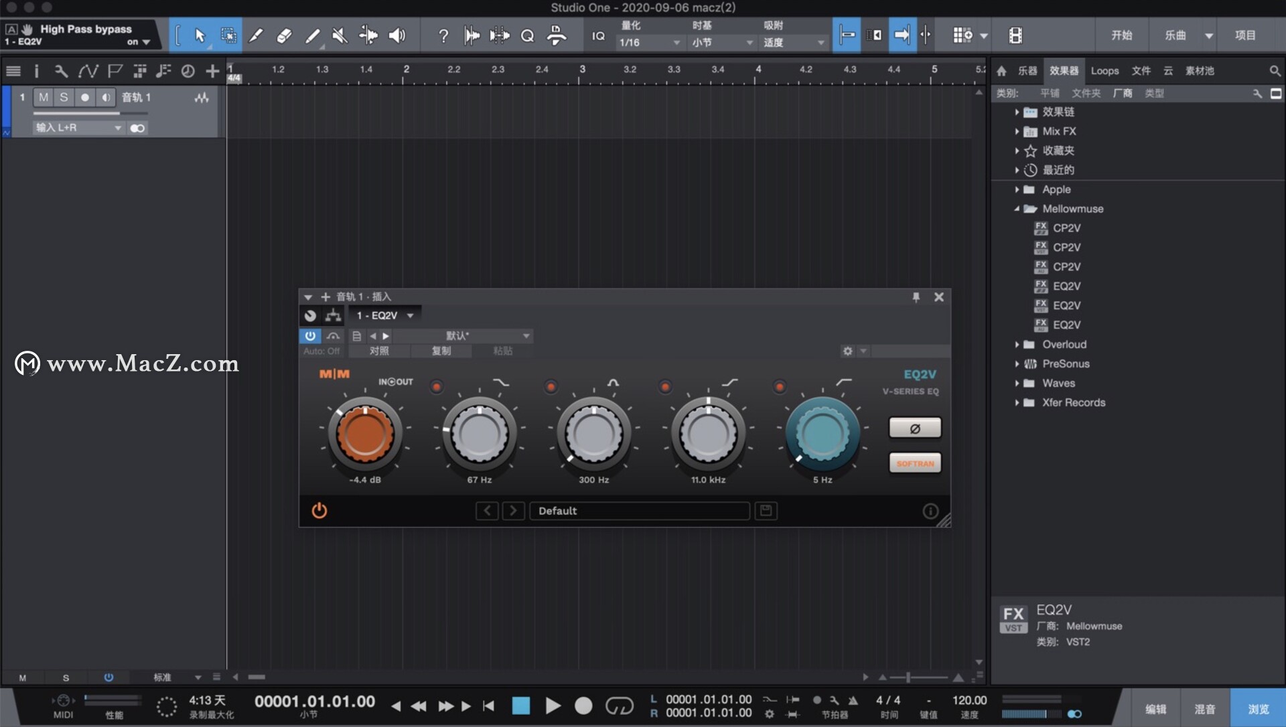Show automation curve icon
The image size is (1286, 727).
pyautogui.click(x=88, y=70)
